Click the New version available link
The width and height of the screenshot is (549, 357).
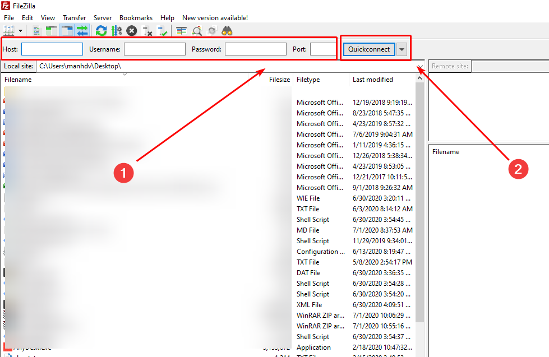215,17
